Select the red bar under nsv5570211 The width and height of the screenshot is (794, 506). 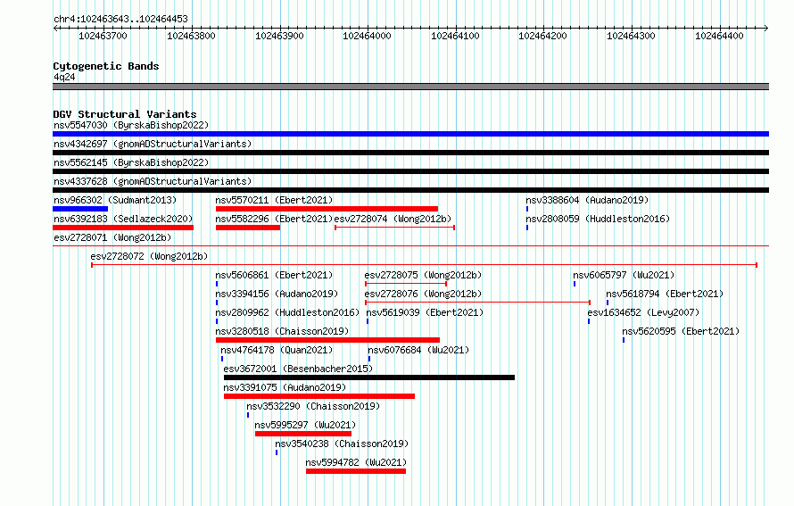(327, 209)
